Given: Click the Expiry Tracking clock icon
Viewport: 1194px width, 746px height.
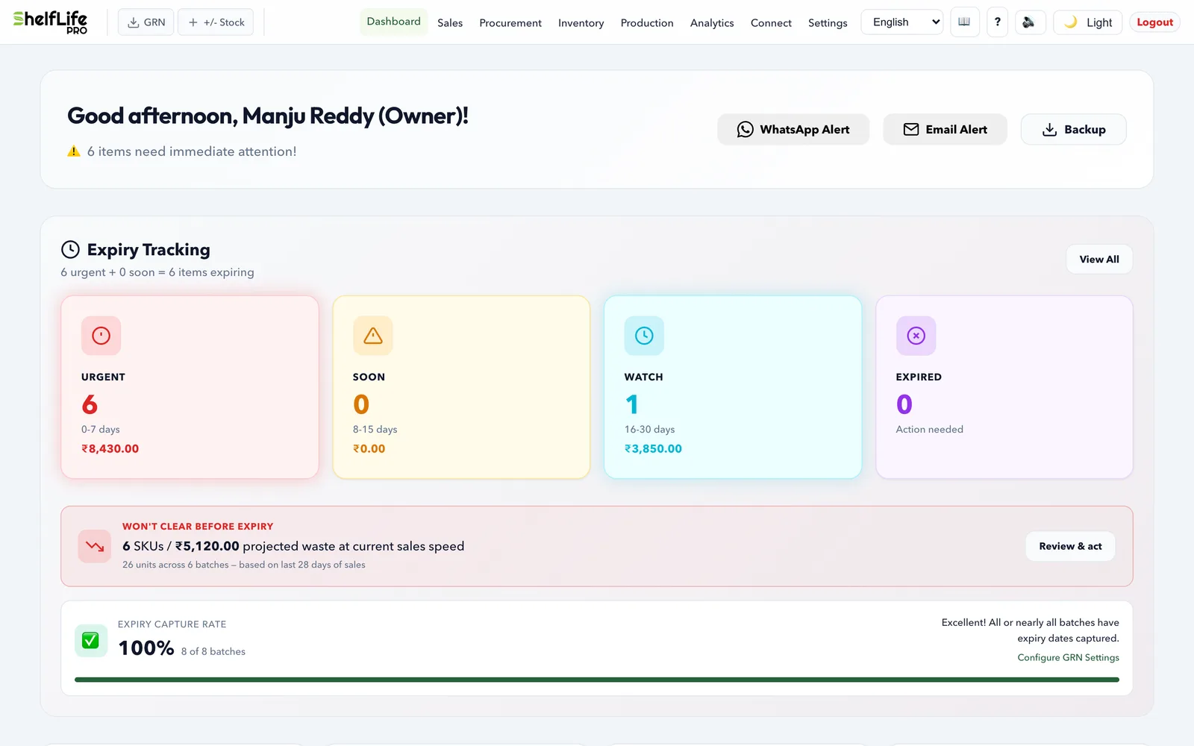Looking at the screenshot, I should [x=70, y=249].
